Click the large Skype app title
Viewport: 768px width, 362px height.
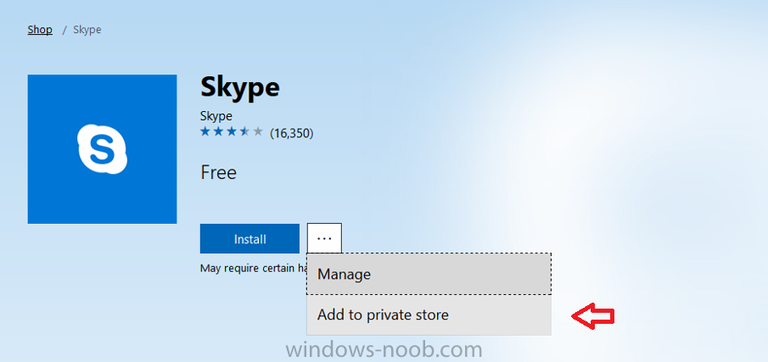[x=240, y=88]
